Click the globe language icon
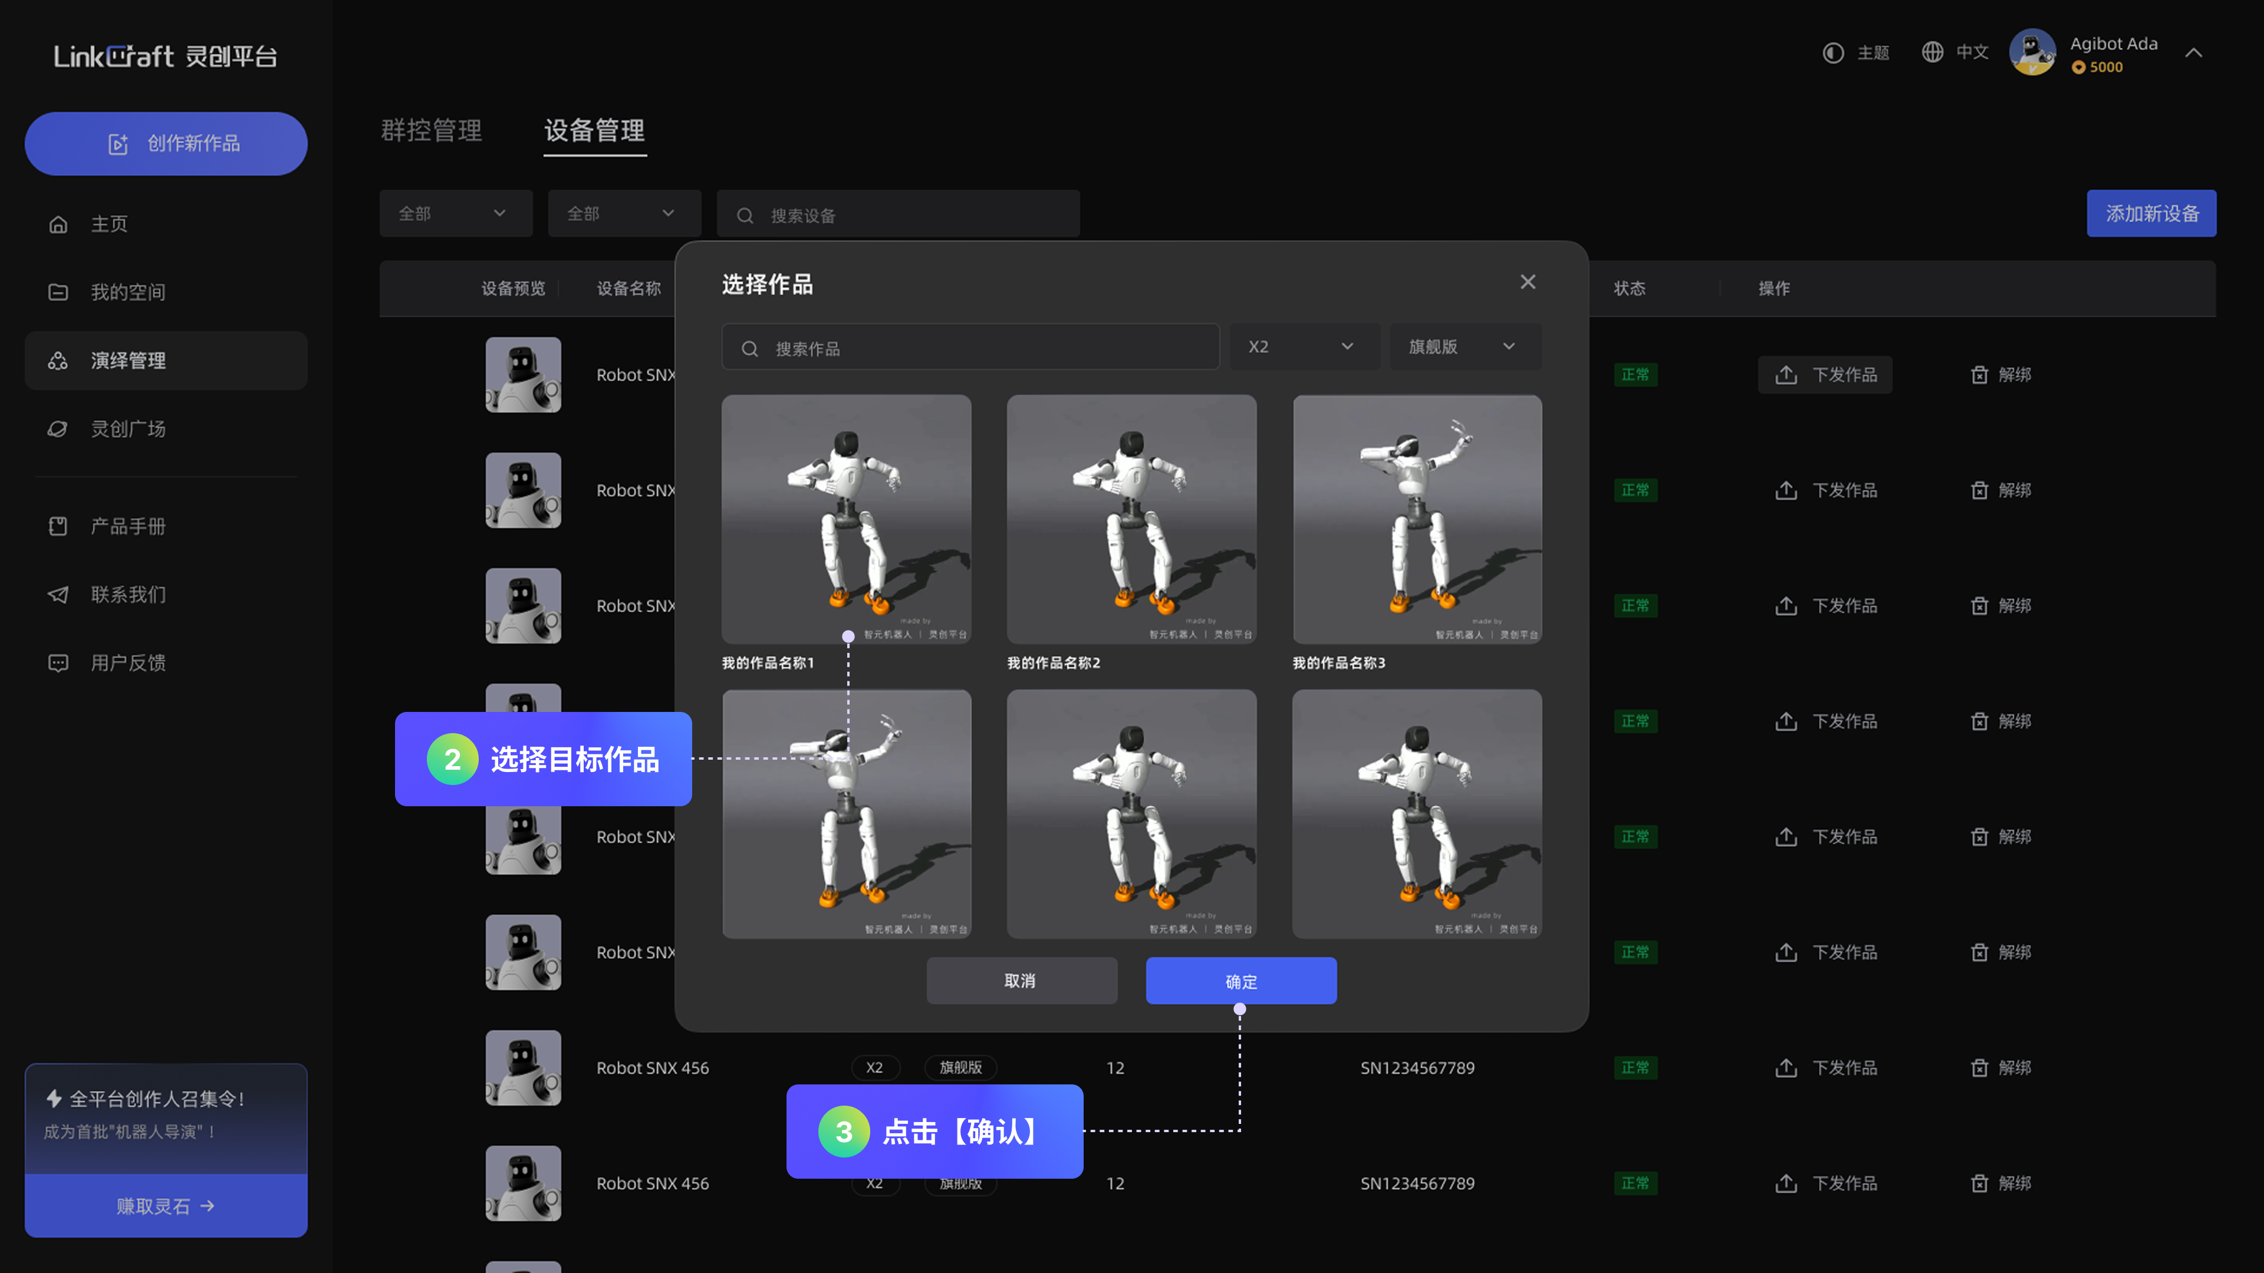Image resolution: width=2264 pixels, height=1273 pixels. pos(1932,52)
